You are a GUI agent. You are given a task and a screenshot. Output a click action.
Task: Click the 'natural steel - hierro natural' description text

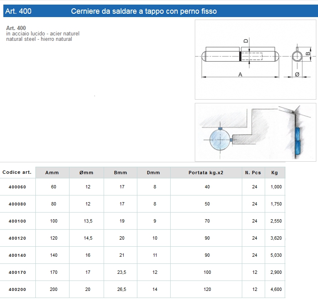click(39, 39)
